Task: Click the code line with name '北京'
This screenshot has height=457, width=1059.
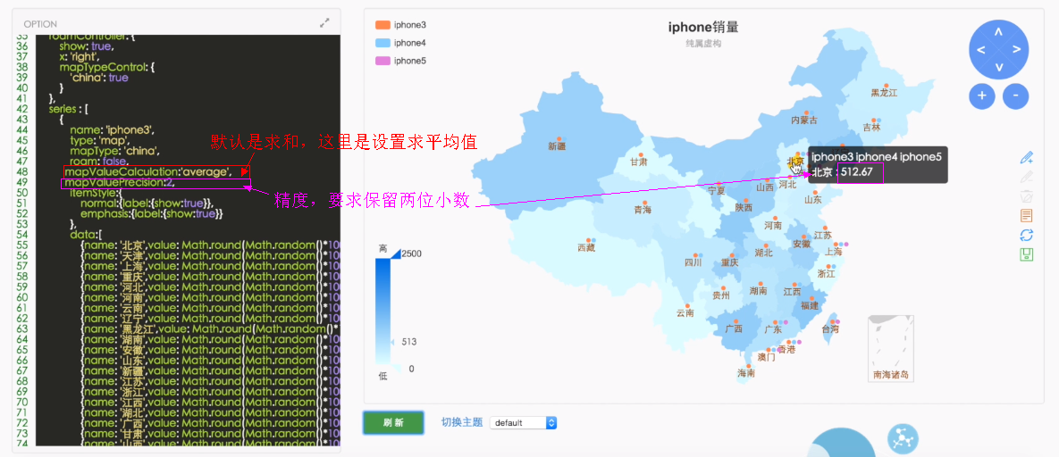Action: [209, 245]
